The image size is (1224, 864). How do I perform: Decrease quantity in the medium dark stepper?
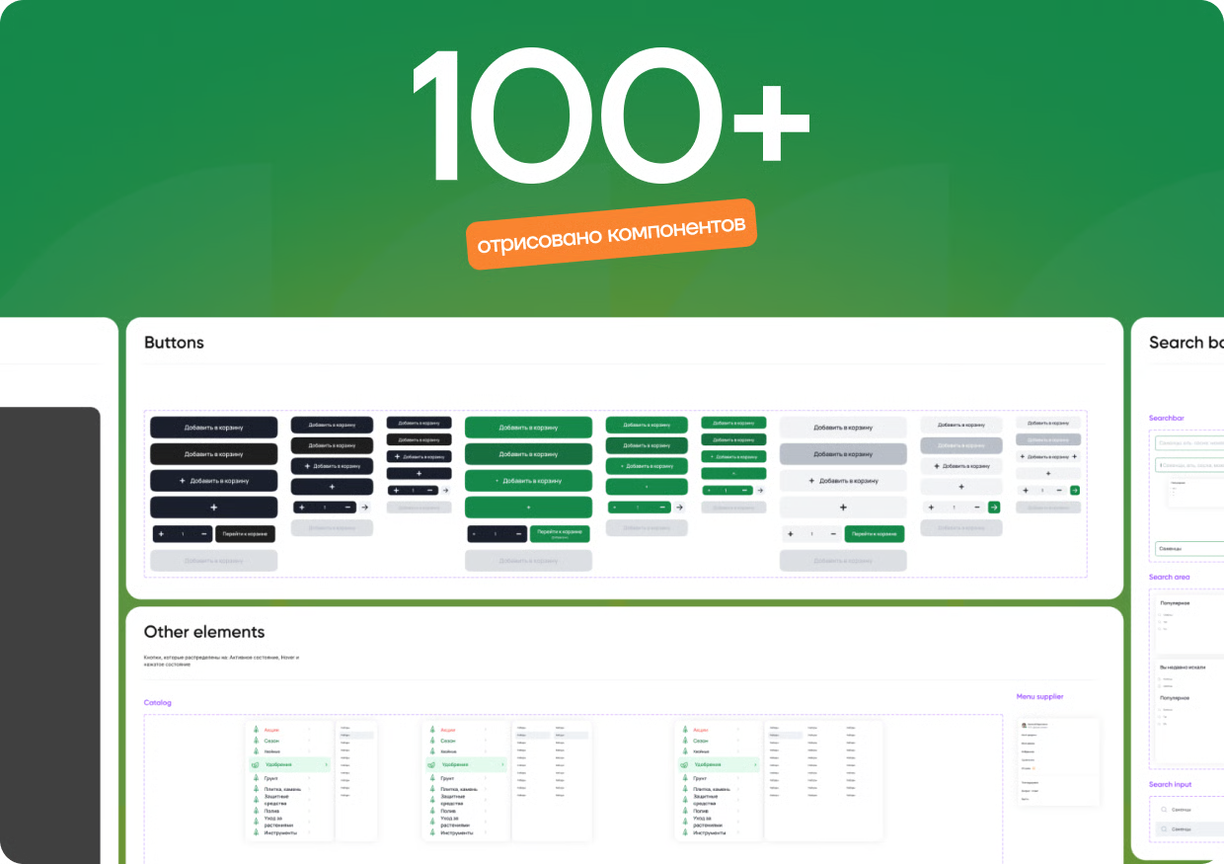click(347, 507)
